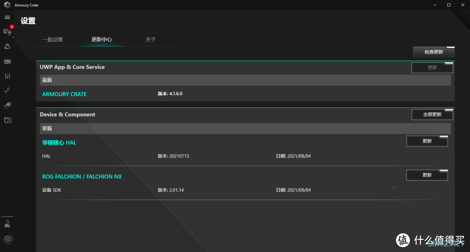The width and height of the screenshot is (470, 252).
Task: Expand the ROG FALCHION details chevron
Action: click(x=394, y=188)
